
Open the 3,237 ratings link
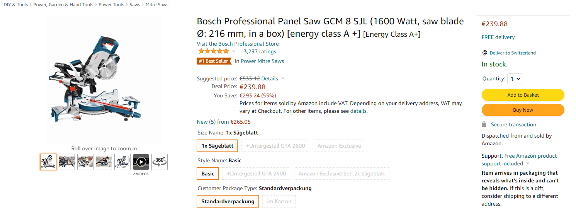tap(260, 51)
